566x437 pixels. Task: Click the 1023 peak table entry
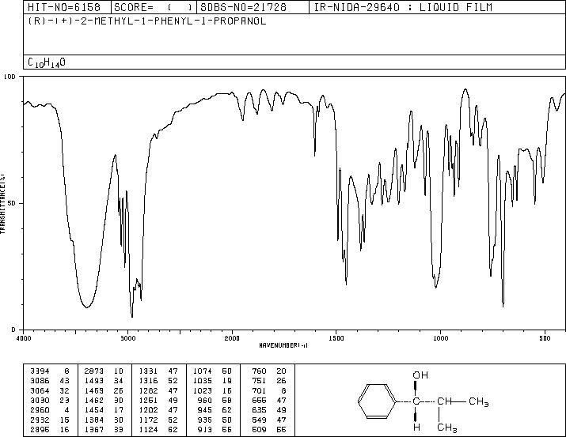pyautogui.click(x=213, y=390)
